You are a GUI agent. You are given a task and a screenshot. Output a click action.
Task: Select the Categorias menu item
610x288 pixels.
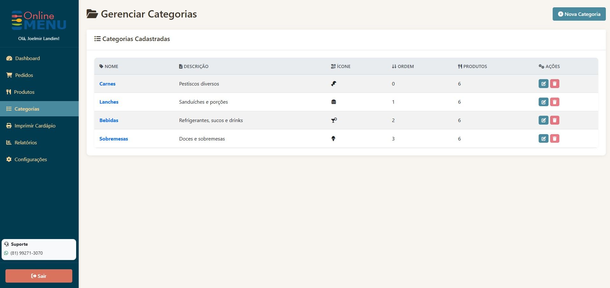pos(27,109)
